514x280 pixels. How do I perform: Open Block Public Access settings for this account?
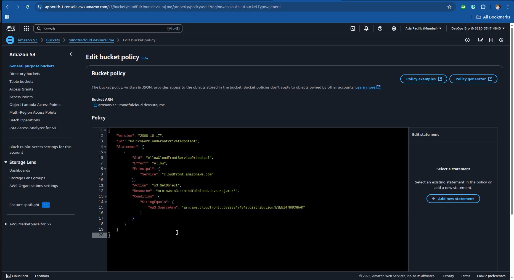pos(40,150)
